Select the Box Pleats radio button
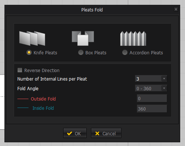 point(81,52)
